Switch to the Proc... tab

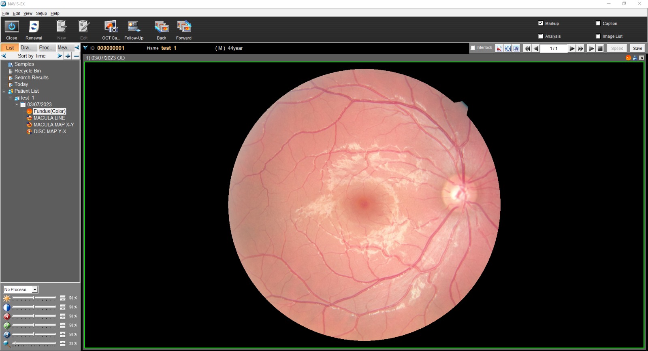coord(46,47)
